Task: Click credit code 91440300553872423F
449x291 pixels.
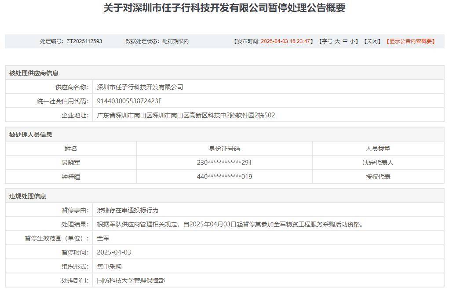Action: [x=129, y=101]
